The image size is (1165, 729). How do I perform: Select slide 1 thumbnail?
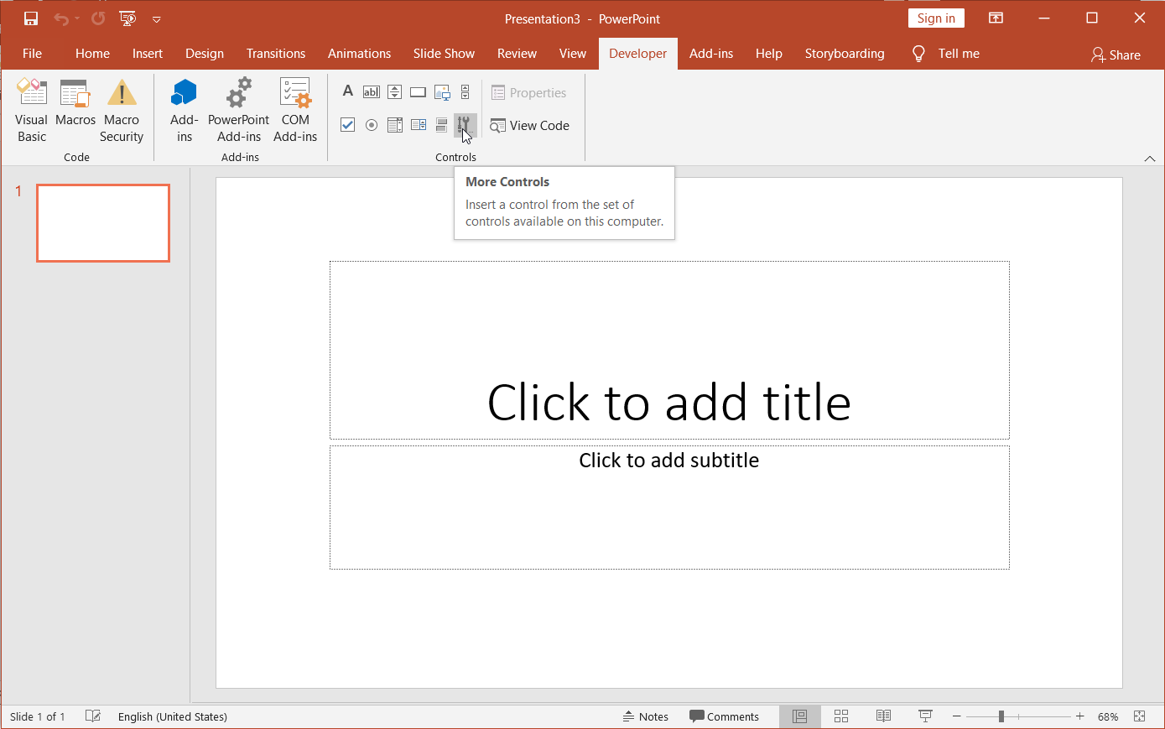103,223
